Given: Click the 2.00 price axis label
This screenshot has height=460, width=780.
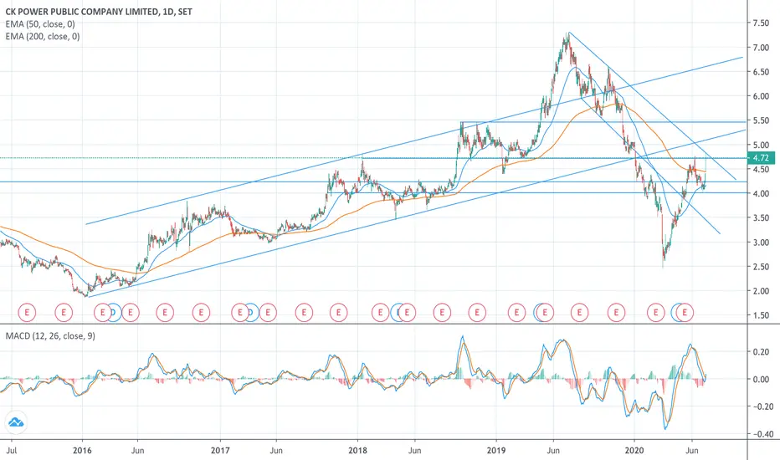Looking at the screenshot, I should point(761,291).
